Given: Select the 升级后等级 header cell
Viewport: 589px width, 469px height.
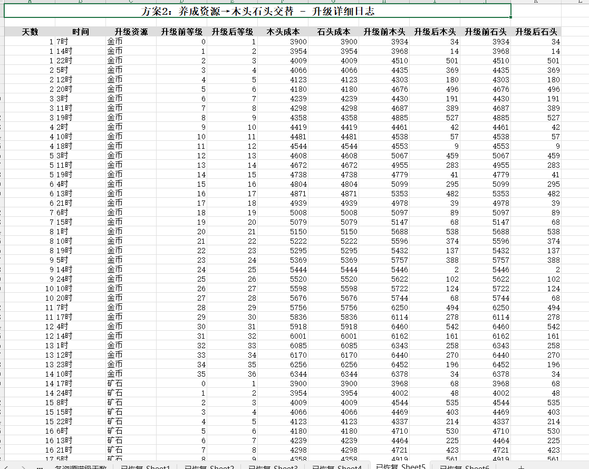Looking at the screenshot, I should click(232, 32).
